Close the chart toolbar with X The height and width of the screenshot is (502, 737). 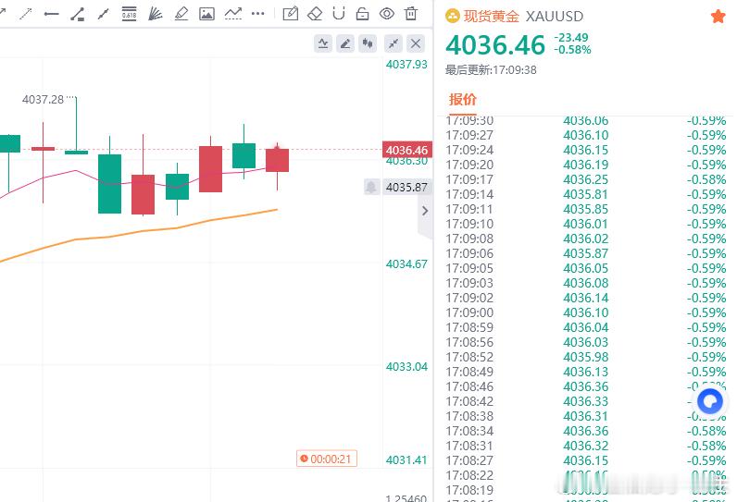click(x=416, y=44)
